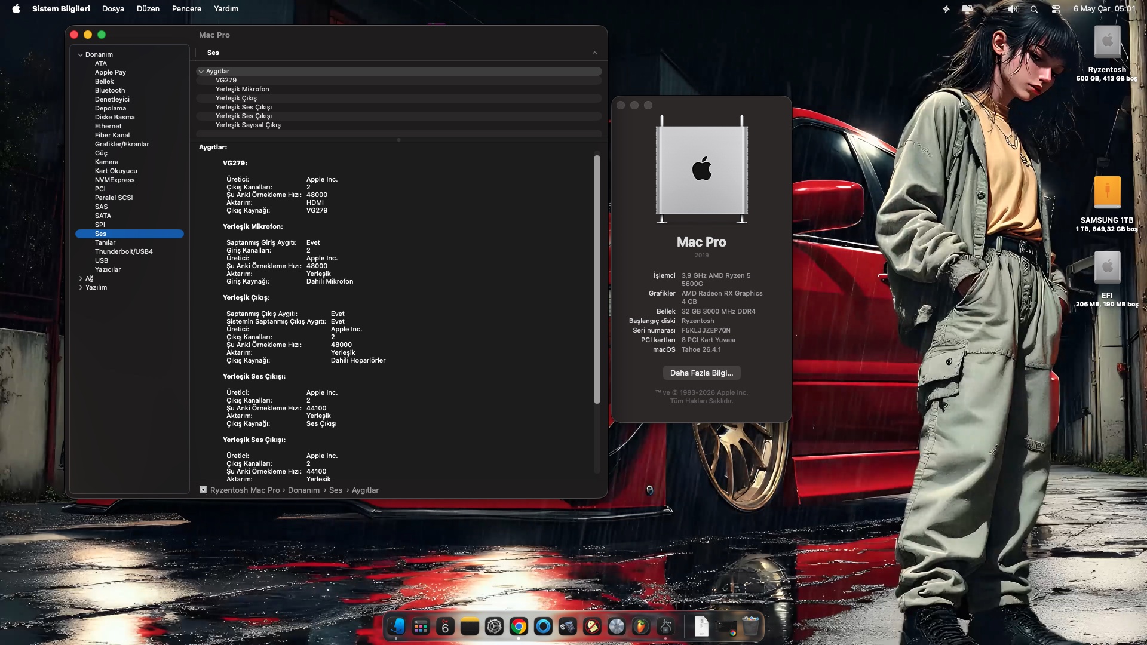
Task: Select Bluetooth in the sidebar
Action: pos(110,90)
